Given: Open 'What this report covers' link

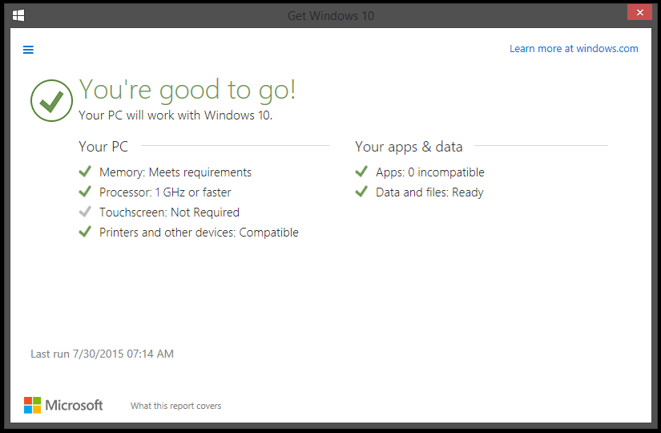Looking at the screenshot, I should (175, 406).
